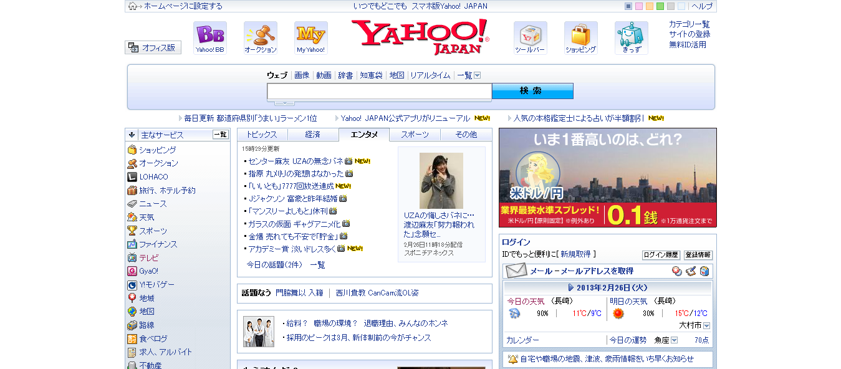This screenshot has height=369, width=841.
Task: Select the green theme color swatch
Action: [660, 6]
